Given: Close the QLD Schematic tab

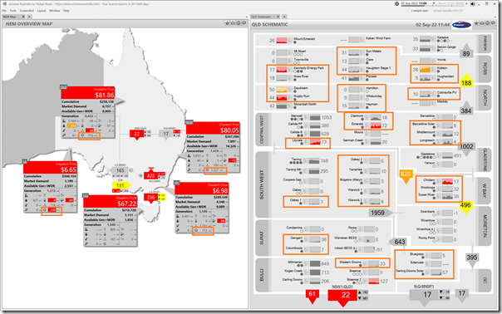Looking at the screenshot, I should pyautogui.click(x=278, y=17).
